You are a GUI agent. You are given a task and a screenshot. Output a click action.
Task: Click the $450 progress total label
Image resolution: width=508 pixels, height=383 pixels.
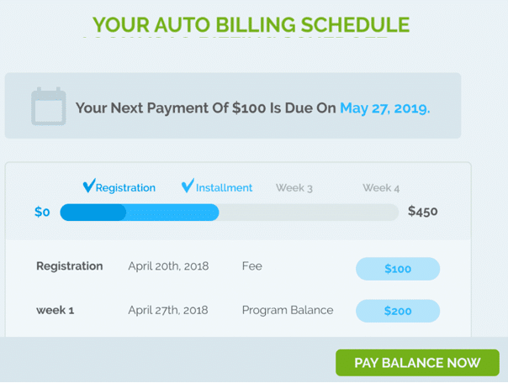422,212
